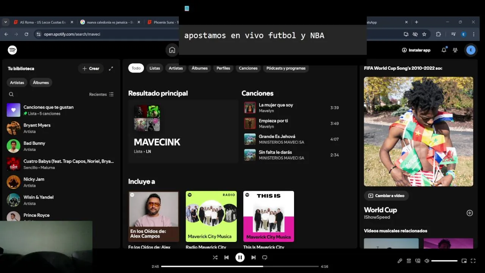This screenshot has height=273, width=485.
Task: Toggle the Álbumes library filter
Action: point(41,83)
